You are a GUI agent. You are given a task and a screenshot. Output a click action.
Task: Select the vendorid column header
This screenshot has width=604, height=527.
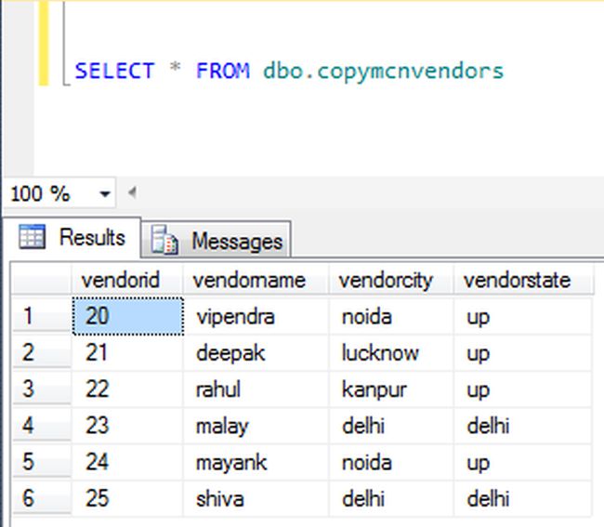tap(126, 280)
